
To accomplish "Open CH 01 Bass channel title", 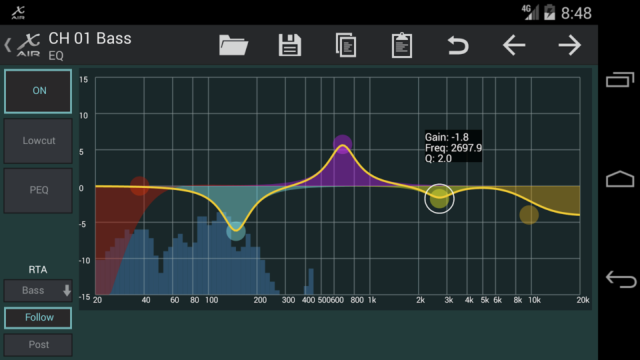I will pos(89,38).
